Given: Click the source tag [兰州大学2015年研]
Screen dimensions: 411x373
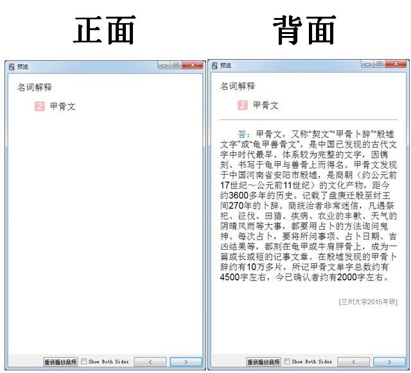Looking at the screenshot, I should 368,302.
